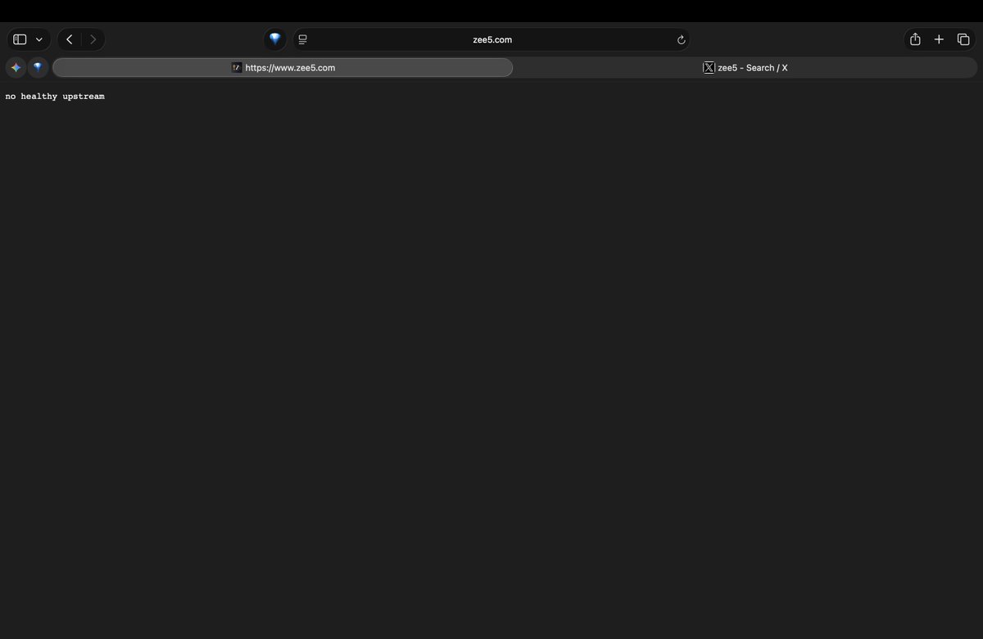This screenshot has height=639, width=983.
Task: Go forward to the next page
Action: [93, 39]
